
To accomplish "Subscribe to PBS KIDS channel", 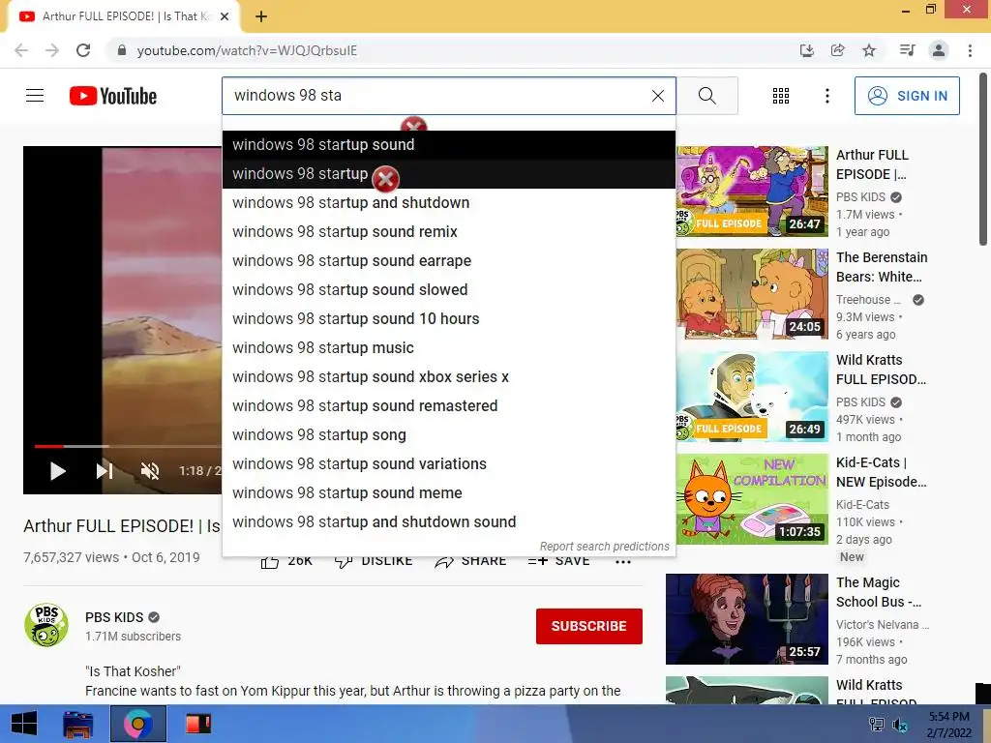I will click(589, 626).
